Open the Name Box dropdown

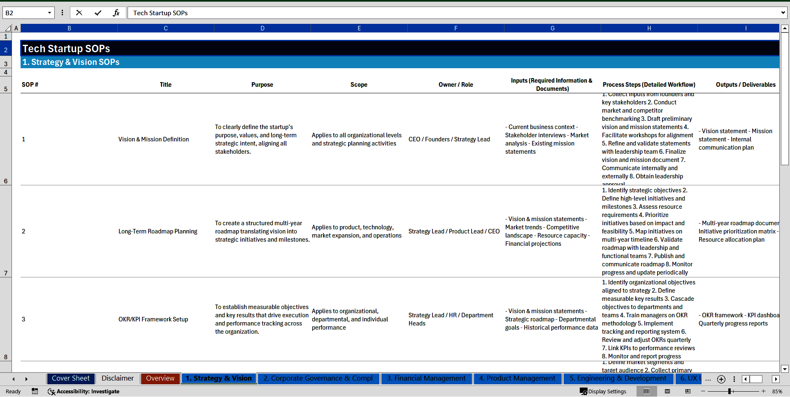49,13
